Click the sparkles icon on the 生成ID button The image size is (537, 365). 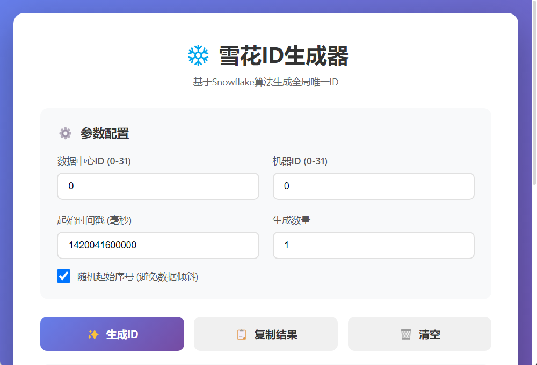pos(93,334)
